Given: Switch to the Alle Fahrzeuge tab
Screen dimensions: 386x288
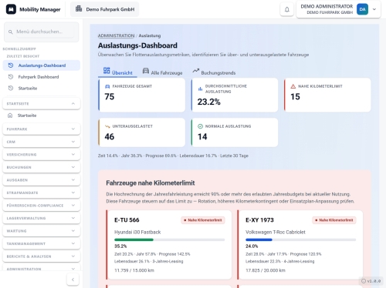Looking at the screenshot, I should pyautogui.click(x=162, y=72).
